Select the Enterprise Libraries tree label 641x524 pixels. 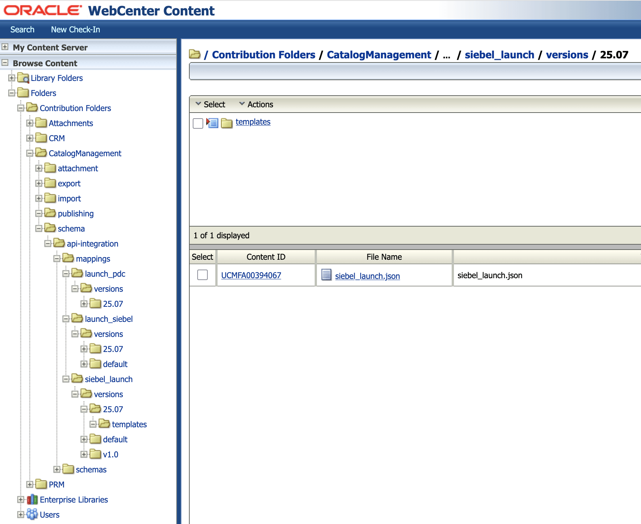tap(74, 500)
